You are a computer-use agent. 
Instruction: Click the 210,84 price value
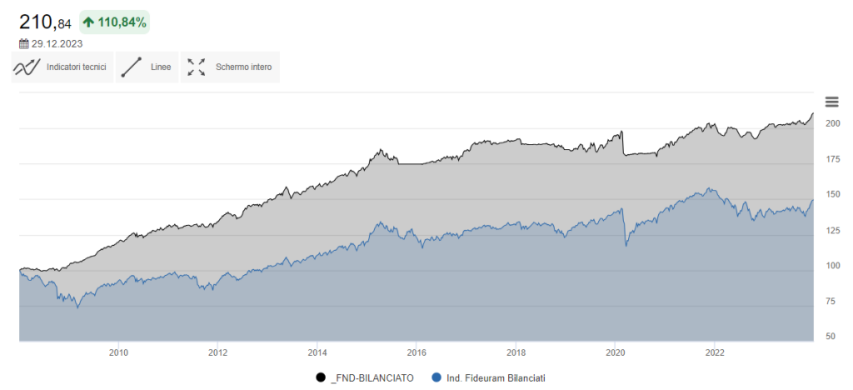pos(46,22)
